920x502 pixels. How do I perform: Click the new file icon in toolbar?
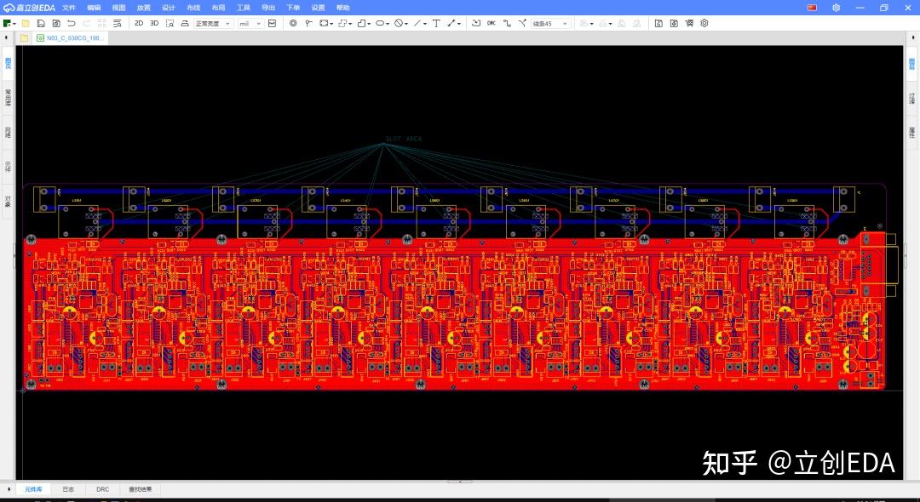pyautogui.click(x=8, y=24)
